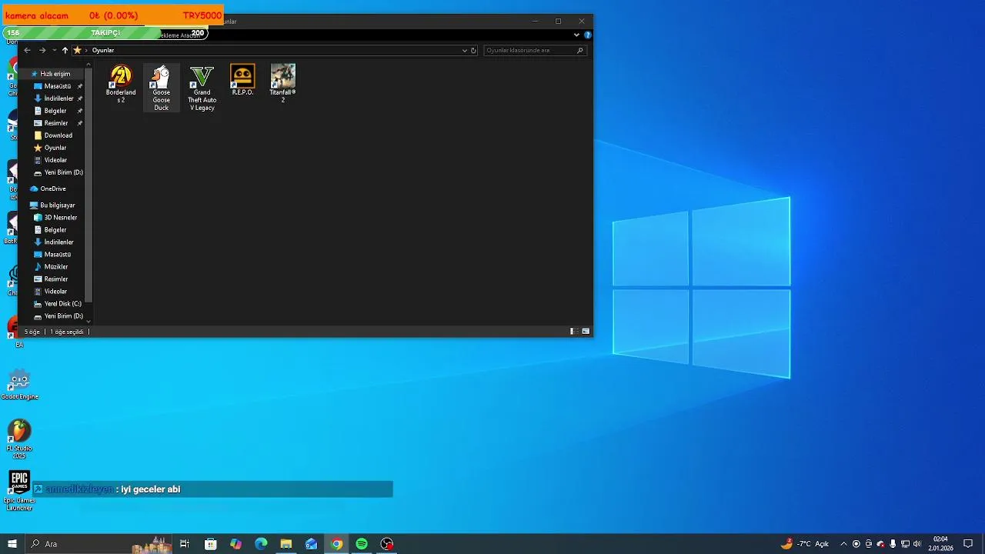The image size is (985, 554).
Task: Open Spotify from the taskbar
Action: point(362,544)
